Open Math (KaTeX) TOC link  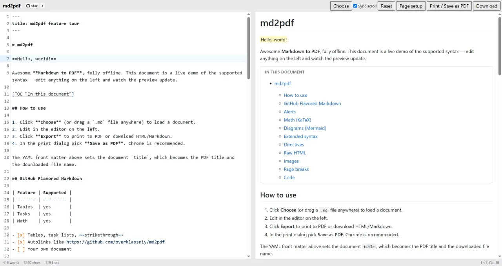coord(297,120)
